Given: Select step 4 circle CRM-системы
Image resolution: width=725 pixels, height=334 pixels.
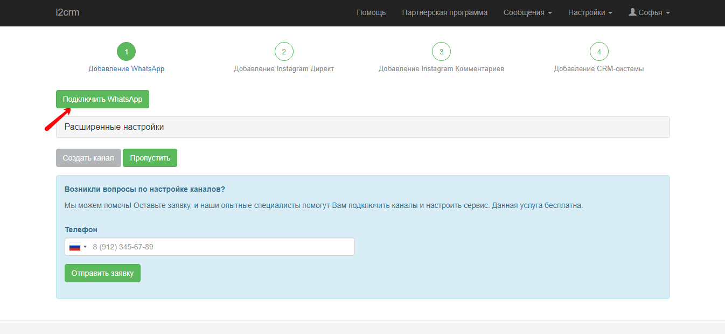Looking at the screenshot, I should (599, 52).
